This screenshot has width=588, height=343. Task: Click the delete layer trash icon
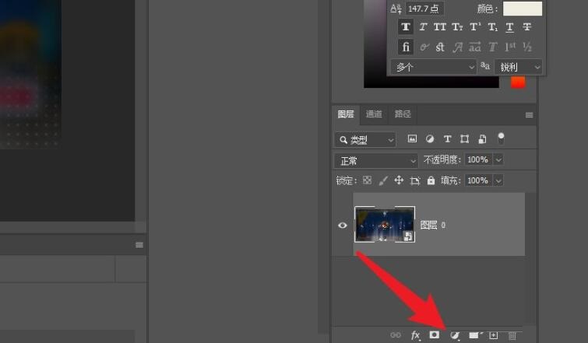(512, 335)
